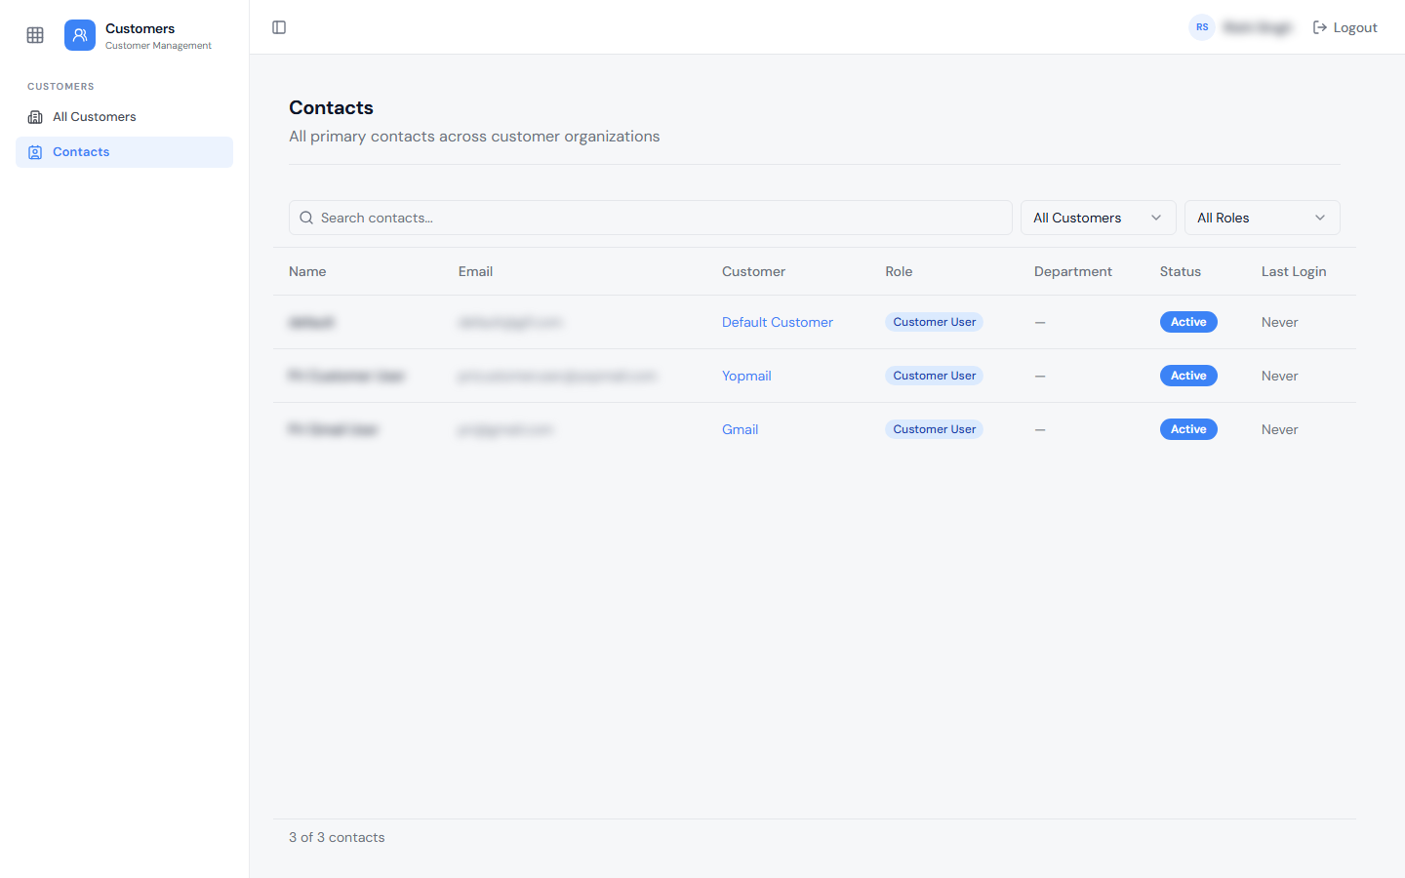Click the Email column header

click(x=475, y=271)
